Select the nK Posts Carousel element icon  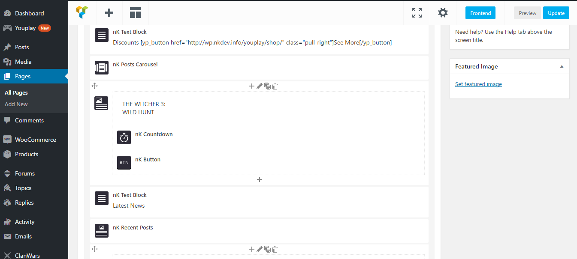point(102,68)
